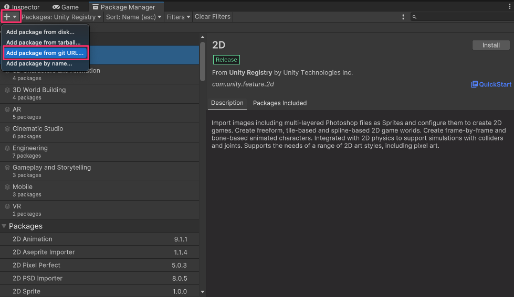Select the 2D Pixel Perfect package
514x297 pixels.
tap(100, 265)
